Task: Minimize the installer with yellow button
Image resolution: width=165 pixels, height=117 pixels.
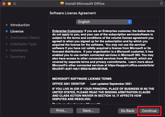Action: point(9,4)
